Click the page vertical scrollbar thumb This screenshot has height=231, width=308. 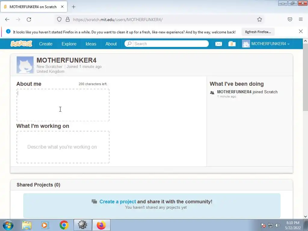305,77
